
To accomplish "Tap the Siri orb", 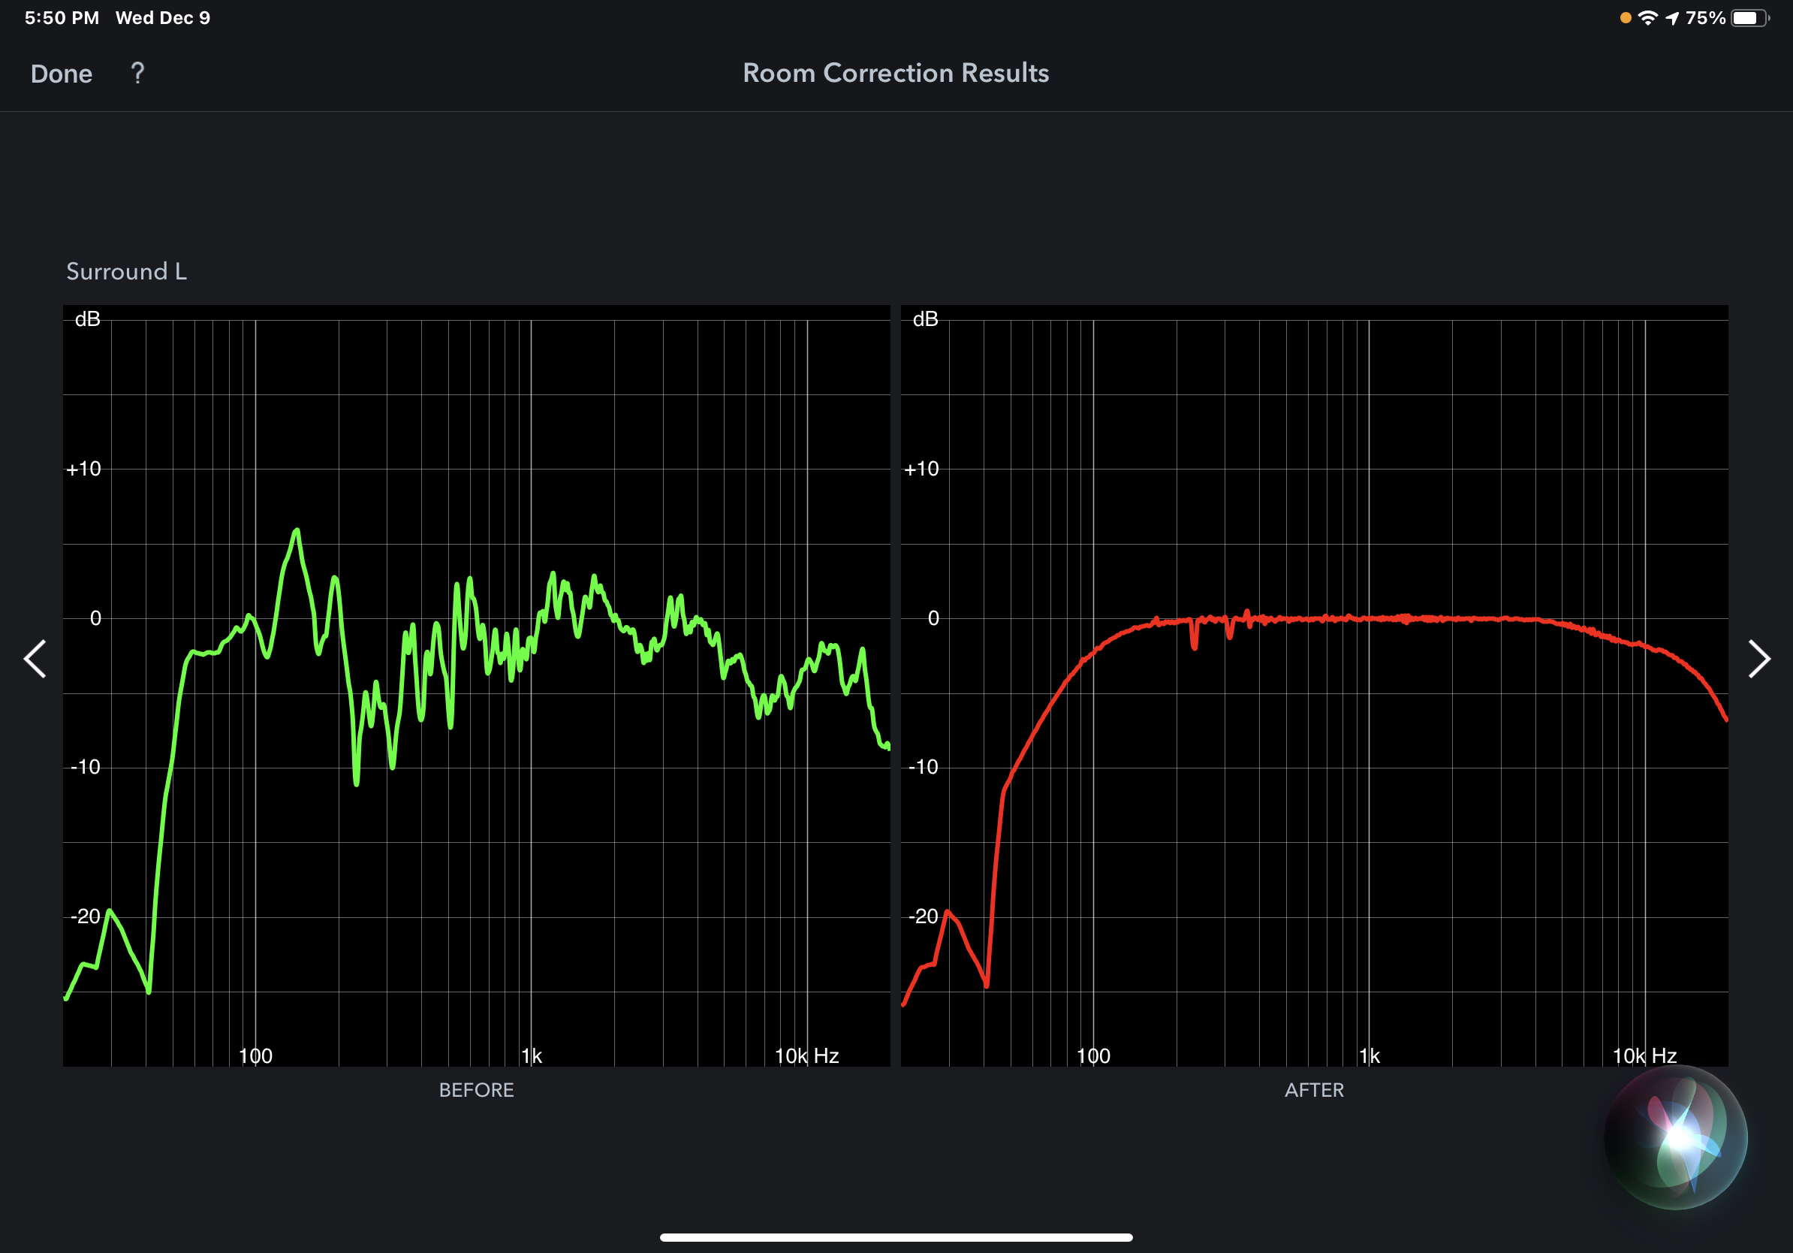I will (x=1675, y=1137).
